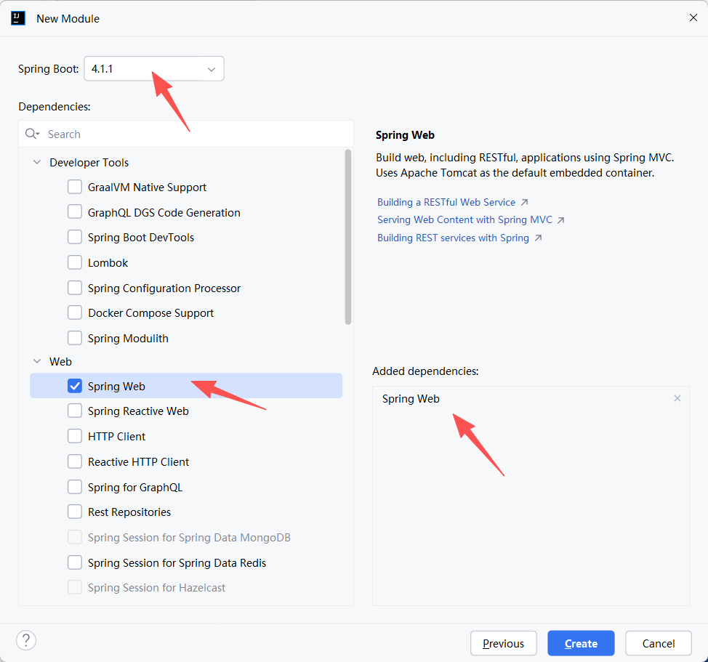Tick the Spring Boot DevTools checkbox
708x662 pixels.
click(74, 237)
